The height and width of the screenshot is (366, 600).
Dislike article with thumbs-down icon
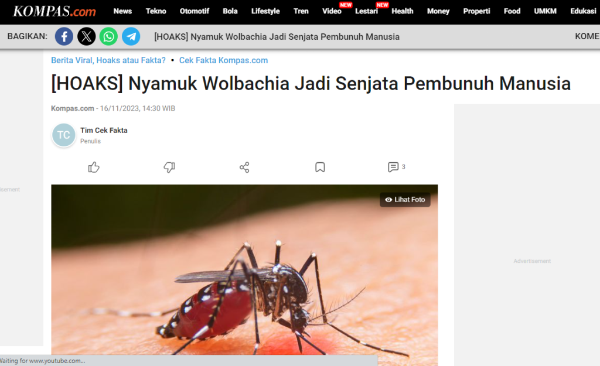point(169,167)
